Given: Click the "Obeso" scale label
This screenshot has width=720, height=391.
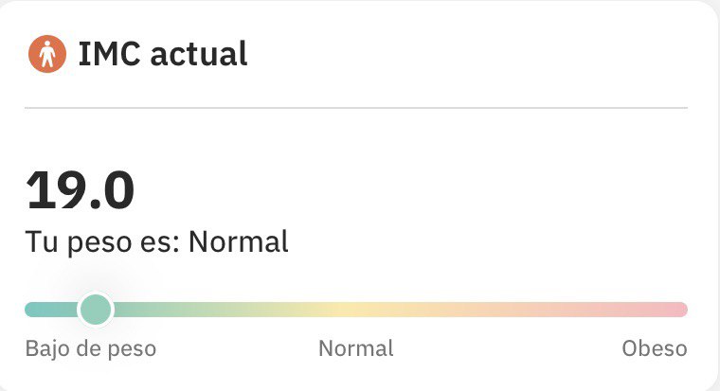Looking at the screenshot, I should (x=654, y=348).
